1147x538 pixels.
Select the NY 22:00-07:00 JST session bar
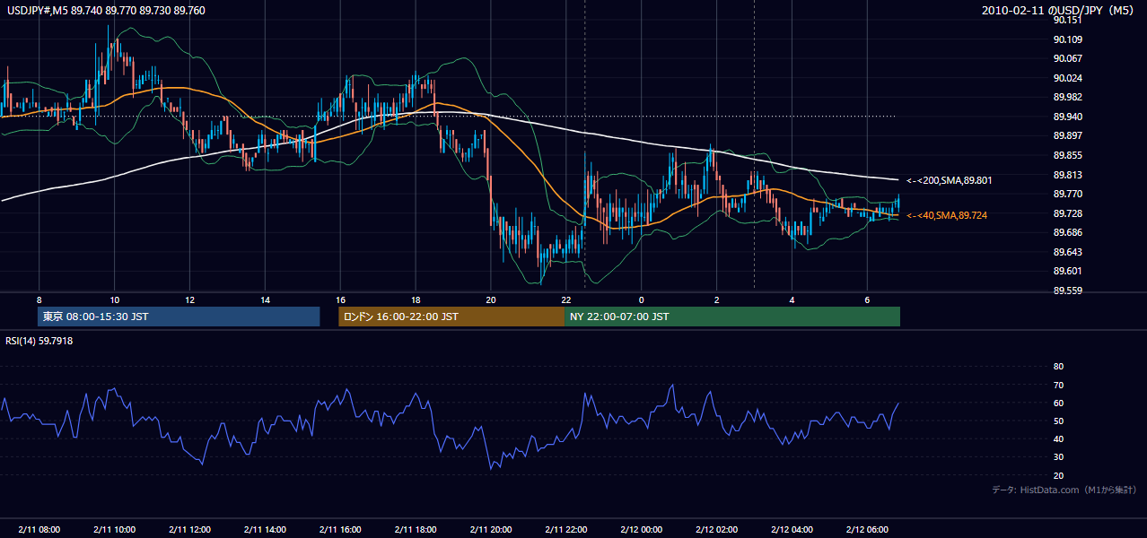click(732, 317)
